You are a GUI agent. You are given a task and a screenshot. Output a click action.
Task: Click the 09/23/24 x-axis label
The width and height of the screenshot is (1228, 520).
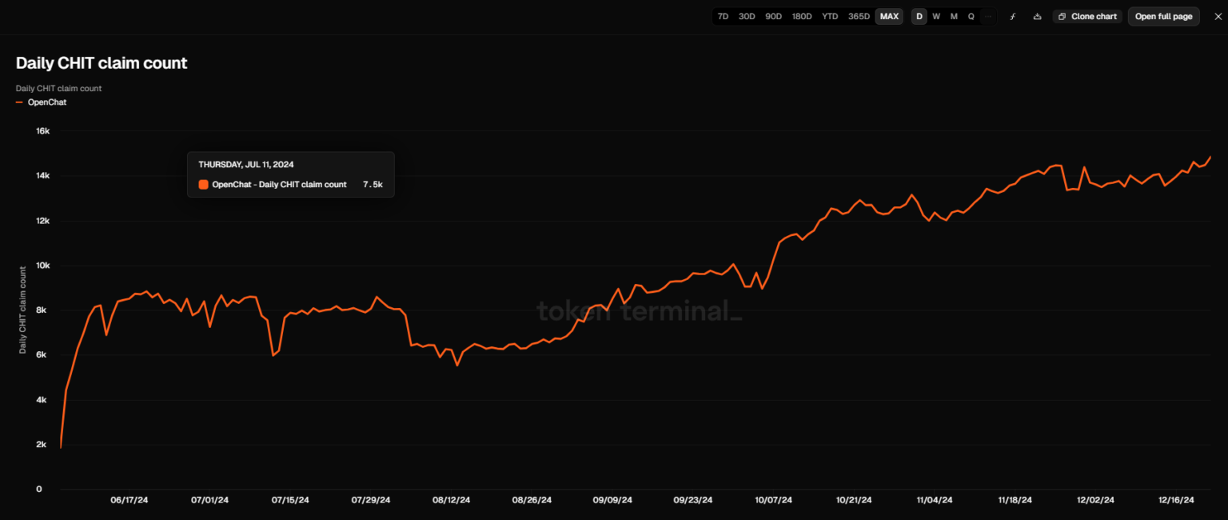pos(692,500)
